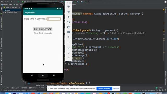Tap RUN ASYNC TASK button

43,29
